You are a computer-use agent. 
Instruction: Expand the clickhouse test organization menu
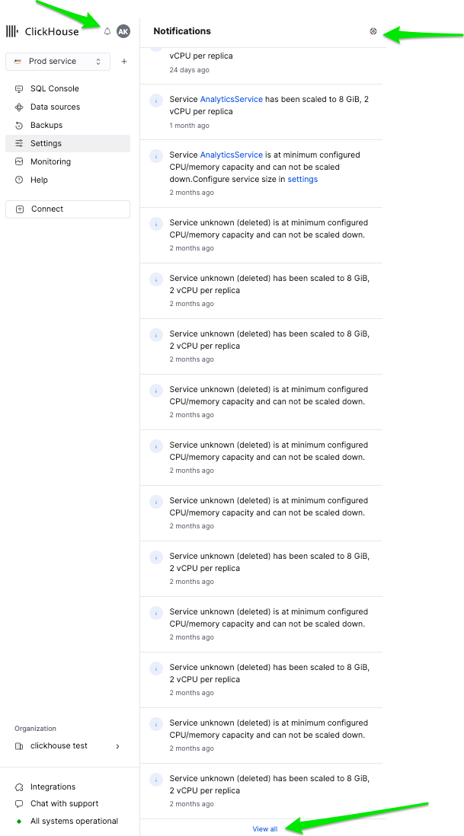click(68, 746)
